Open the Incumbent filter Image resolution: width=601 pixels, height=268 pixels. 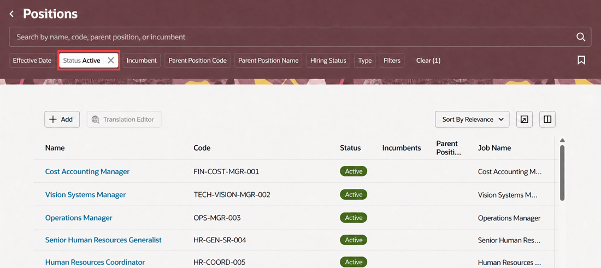coord(142,61)
